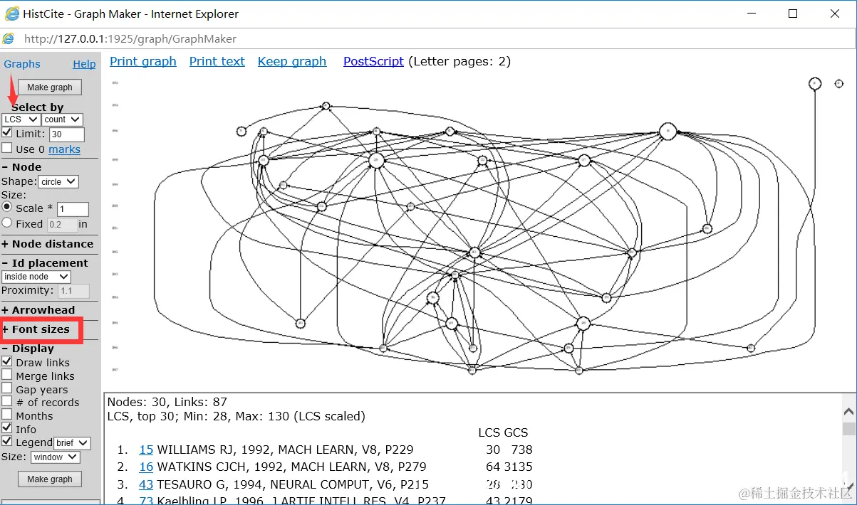Collapse the Node section

pyautogui.click(x=21, y=167)
